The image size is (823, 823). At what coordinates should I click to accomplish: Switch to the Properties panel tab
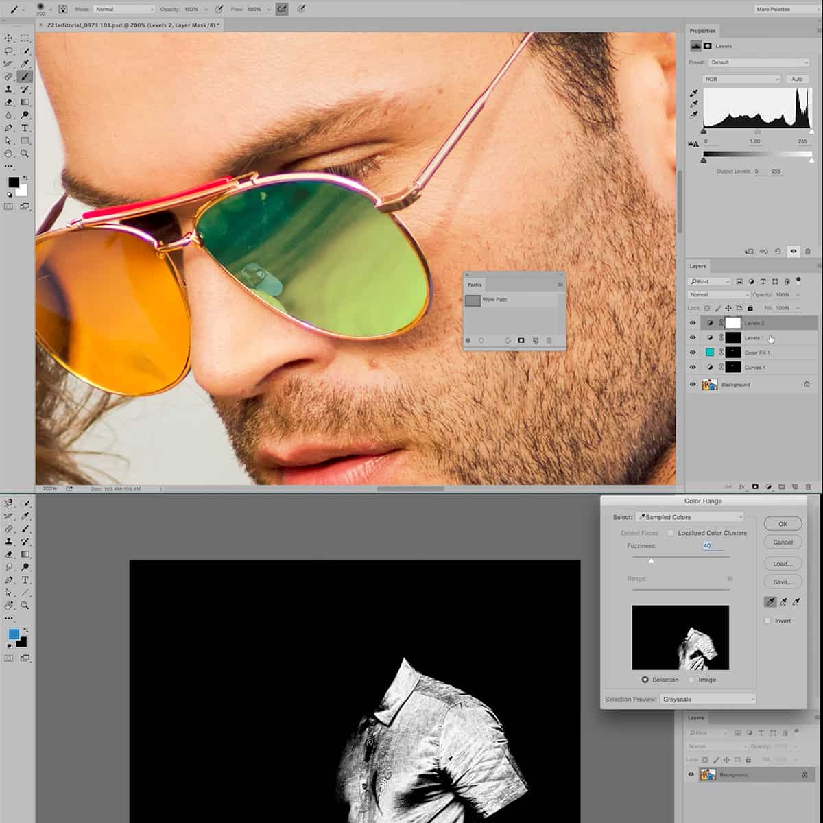point(702,31)
